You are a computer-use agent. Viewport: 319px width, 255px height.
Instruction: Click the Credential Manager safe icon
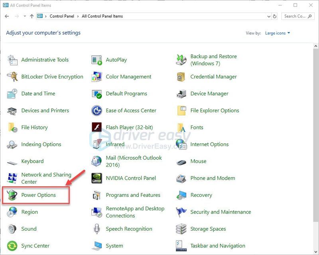click(181, 77)
